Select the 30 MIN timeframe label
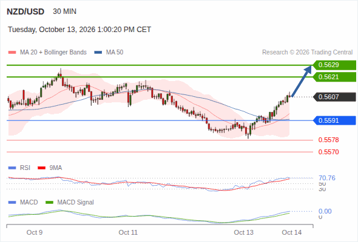Viewport: 358px width, 242px height. point(64,11)
